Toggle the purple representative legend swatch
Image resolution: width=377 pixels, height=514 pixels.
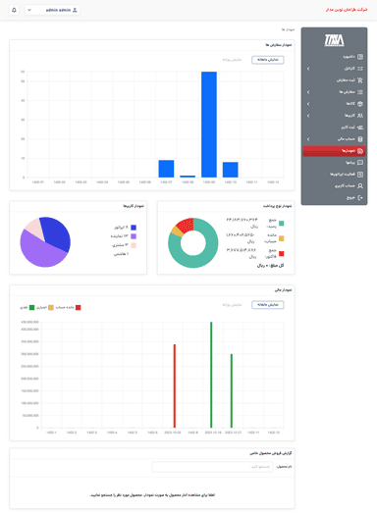(134, 236)
